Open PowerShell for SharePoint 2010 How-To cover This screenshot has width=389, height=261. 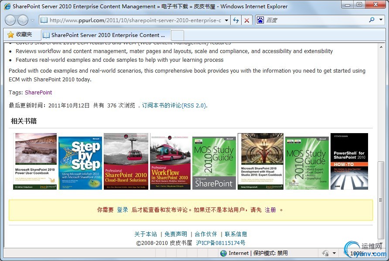pos(349,161)
